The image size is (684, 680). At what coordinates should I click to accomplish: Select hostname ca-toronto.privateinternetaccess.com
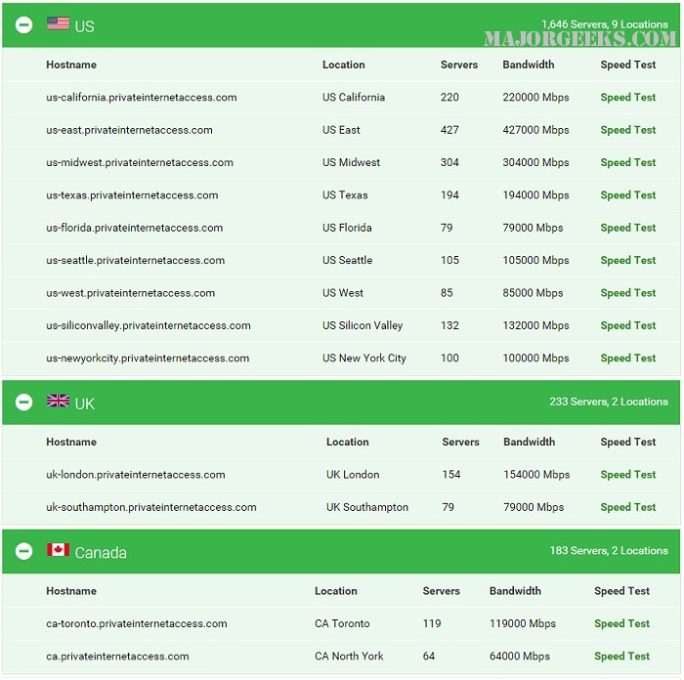click(137, 623)
